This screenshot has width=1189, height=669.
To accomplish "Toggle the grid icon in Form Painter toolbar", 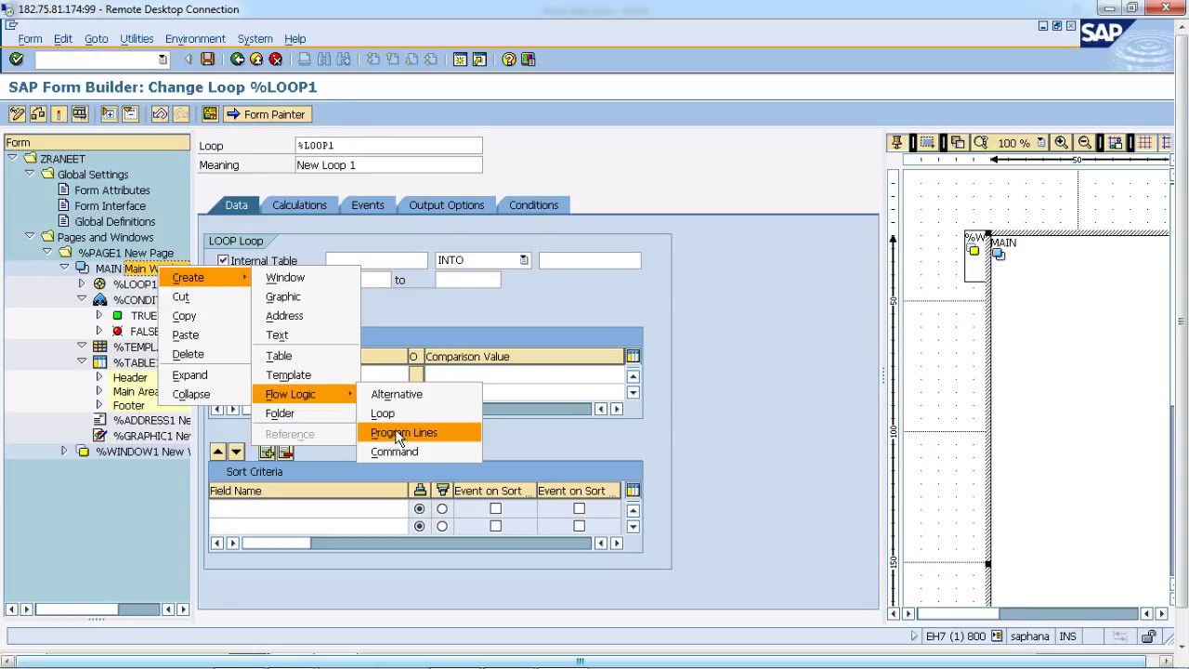I will tap(1145, 143).
